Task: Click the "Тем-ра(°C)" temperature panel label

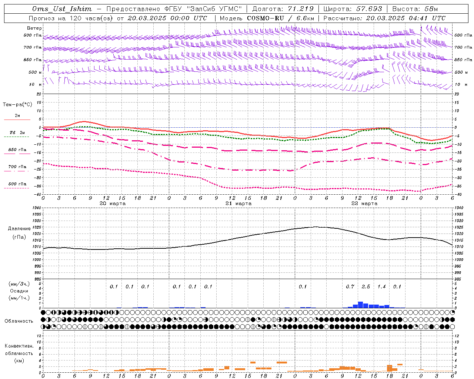Action: [x=17, y=105]
